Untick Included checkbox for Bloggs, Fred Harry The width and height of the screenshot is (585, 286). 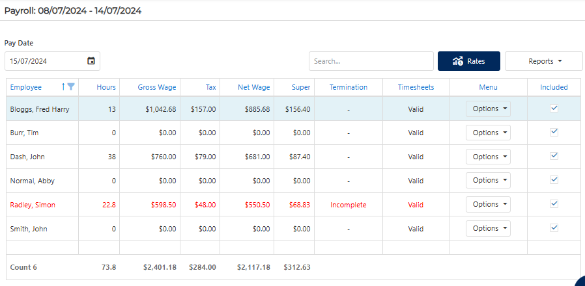[554, 109]
